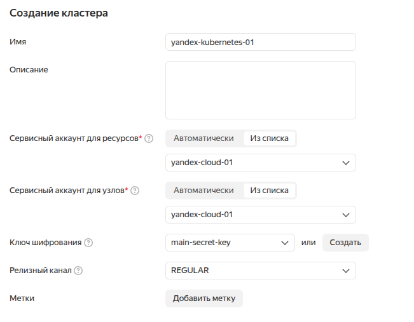Expand nodes service account dropdown list
This screenshot has width=414, height=322.
[254, 215]
